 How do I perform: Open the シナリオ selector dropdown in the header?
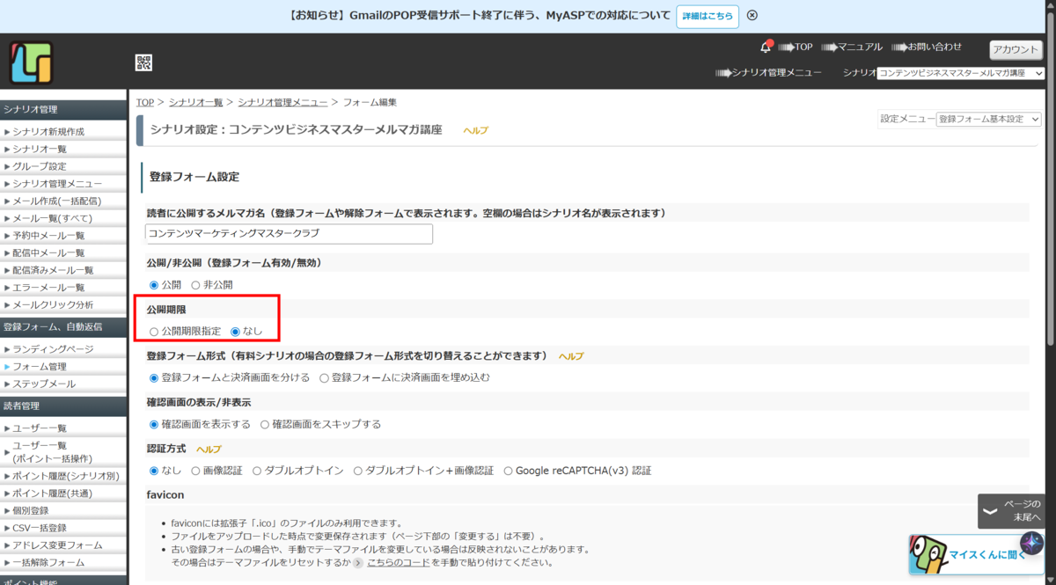pyautogui.click(x=961, y=73)
